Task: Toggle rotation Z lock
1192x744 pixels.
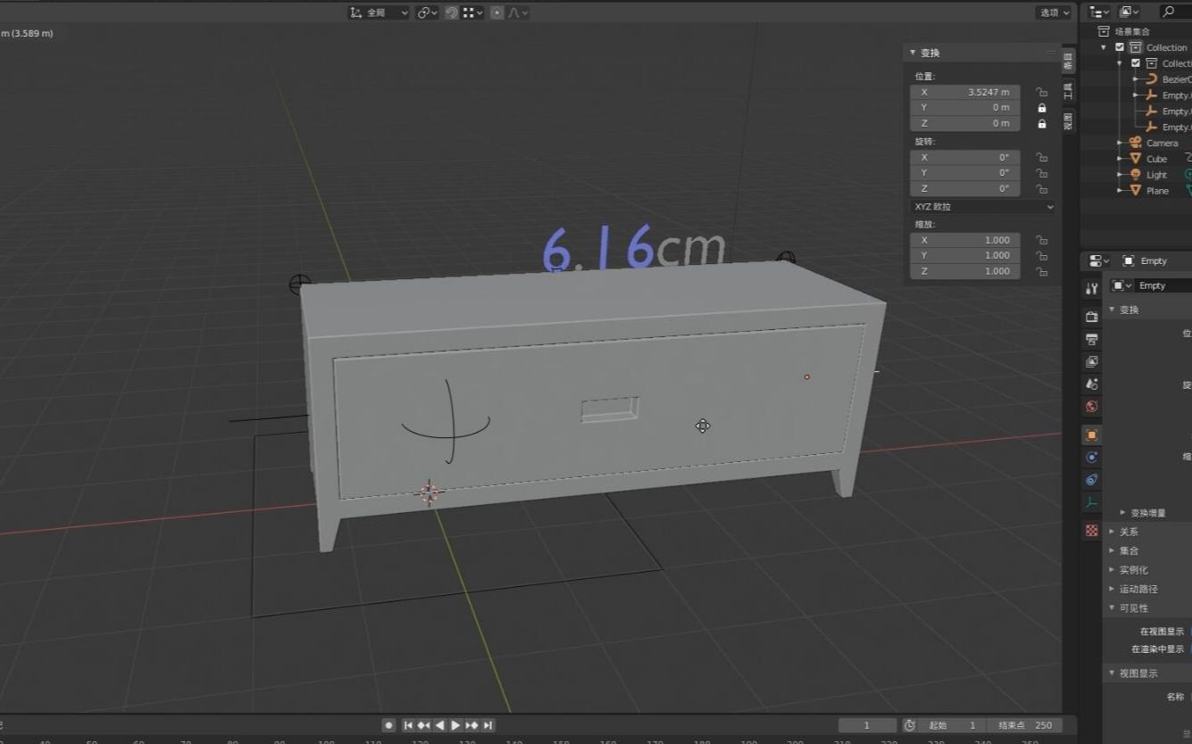Action: click(1041, 188)
